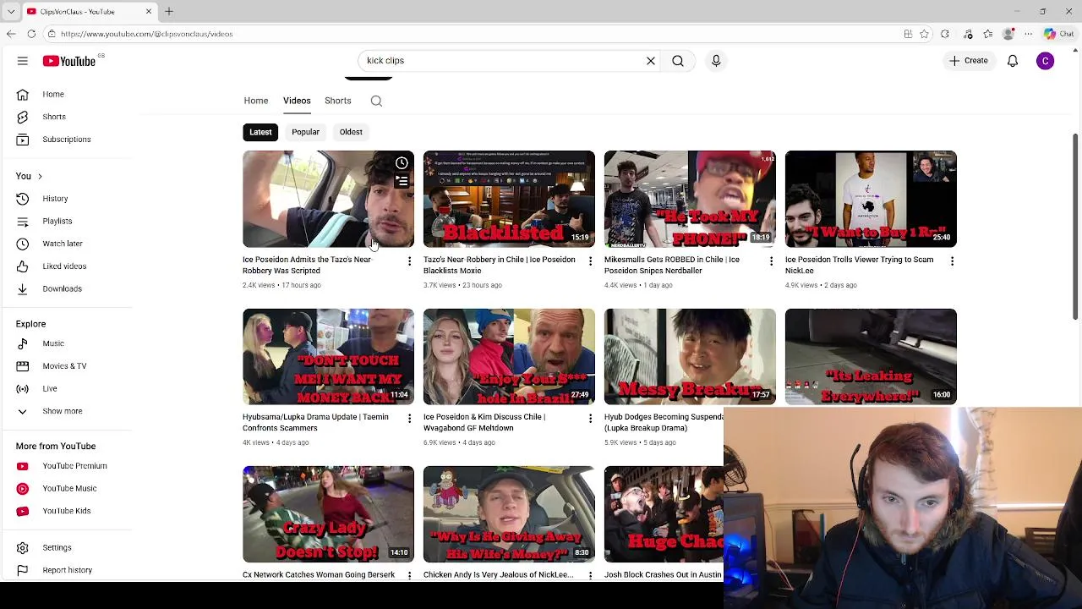
Task: Open options menu for Ice Poseidon Trolls Viewer video
Action: point(952,261)
